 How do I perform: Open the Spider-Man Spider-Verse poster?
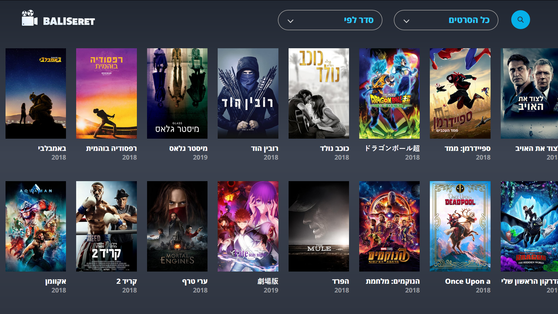point(460,93)
